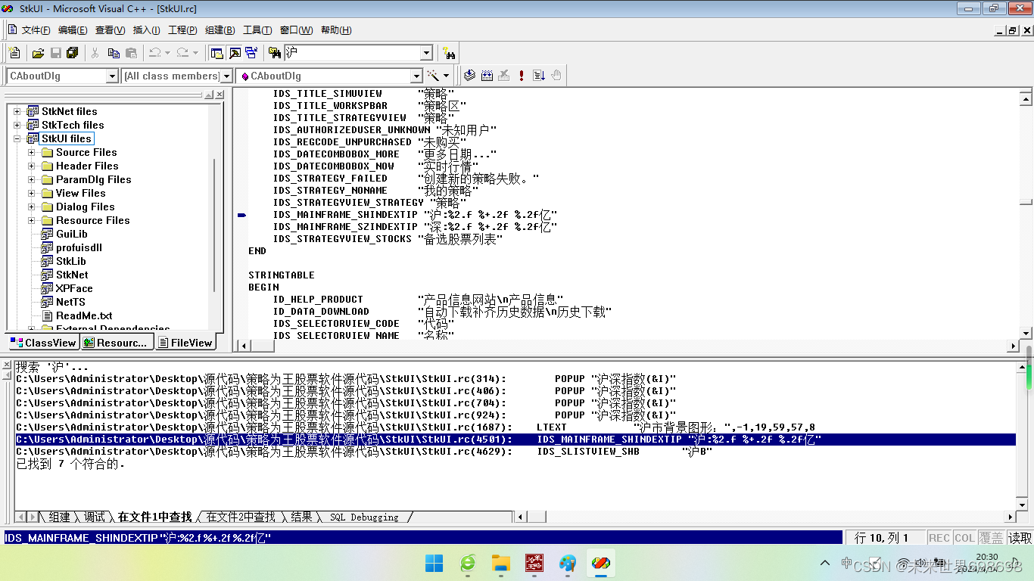Switch to the ResourceView tab
The height and width of the screenshot is (581, 1034).
point(116,343)
